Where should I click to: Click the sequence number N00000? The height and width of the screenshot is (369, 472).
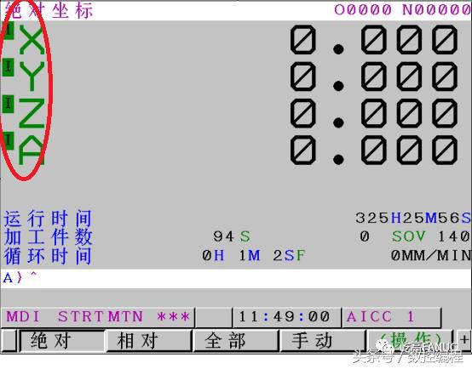[436, 10]
